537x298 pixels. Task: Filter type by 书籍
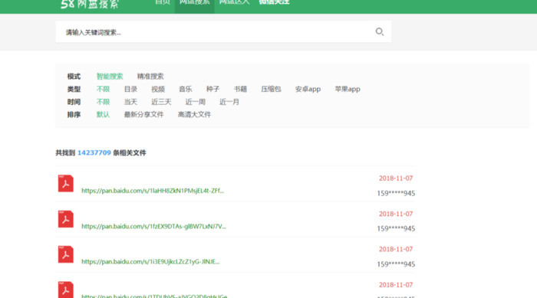pyautogui.click(x=240, y=90)
